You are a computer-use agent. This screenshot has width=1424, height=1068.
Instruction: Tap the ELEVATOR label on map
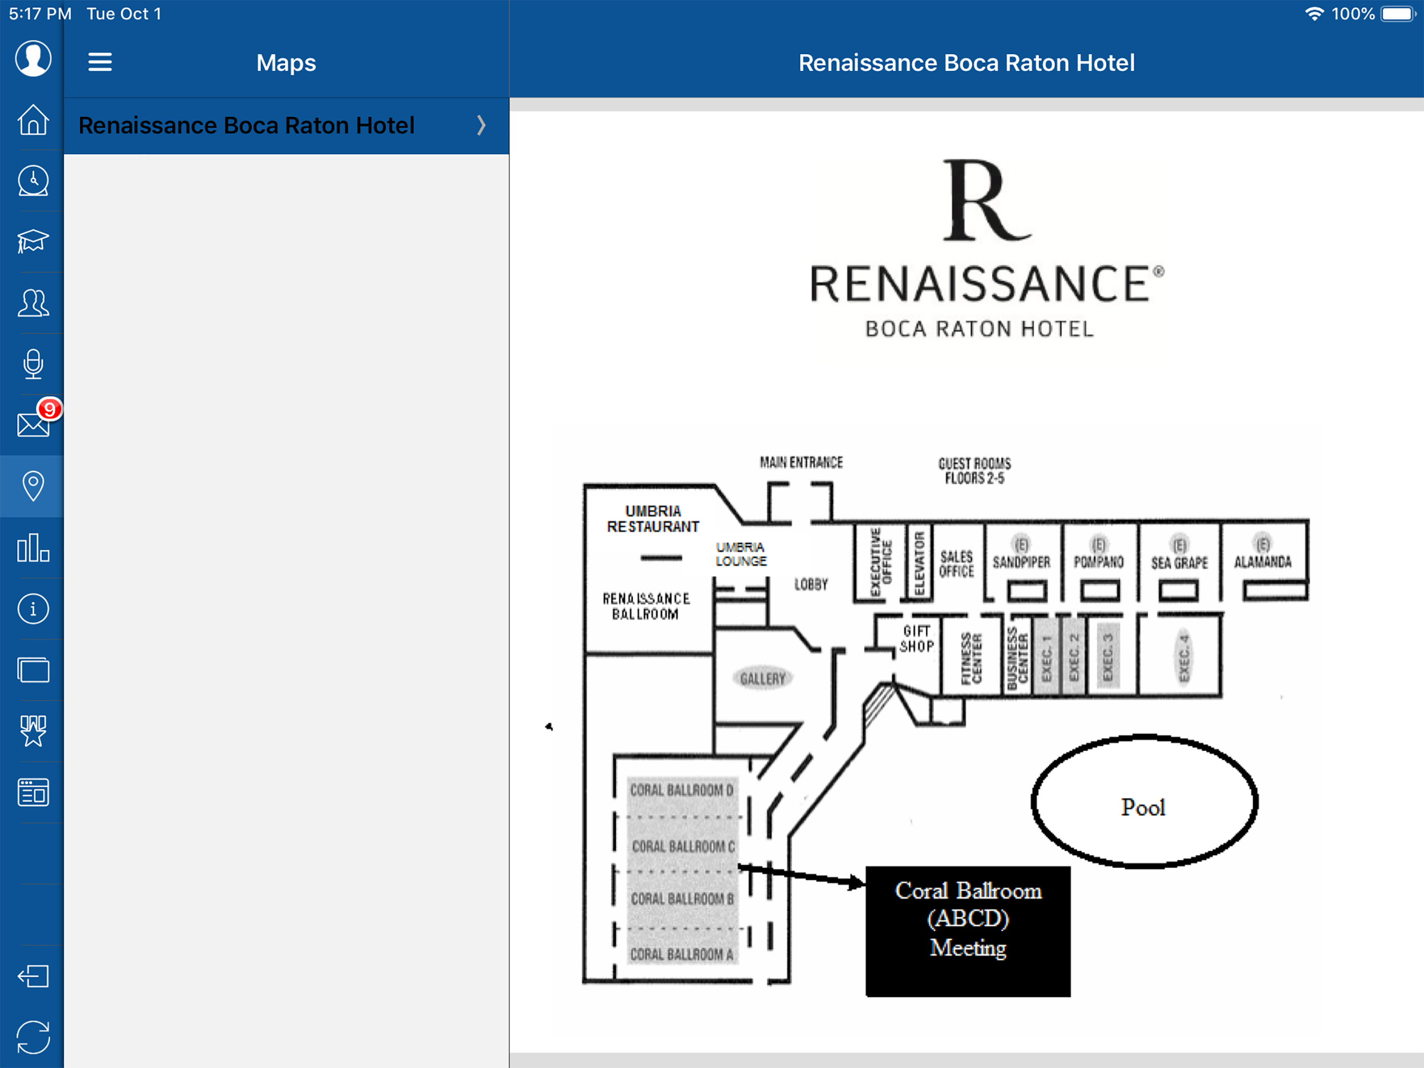(x=918, y=564)
